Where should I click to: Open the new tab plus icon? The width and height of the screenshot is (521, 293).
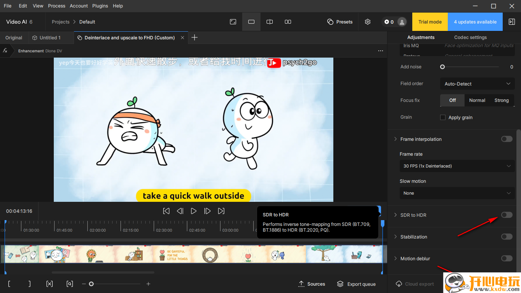pyautogui.click(x=195, y=37)
